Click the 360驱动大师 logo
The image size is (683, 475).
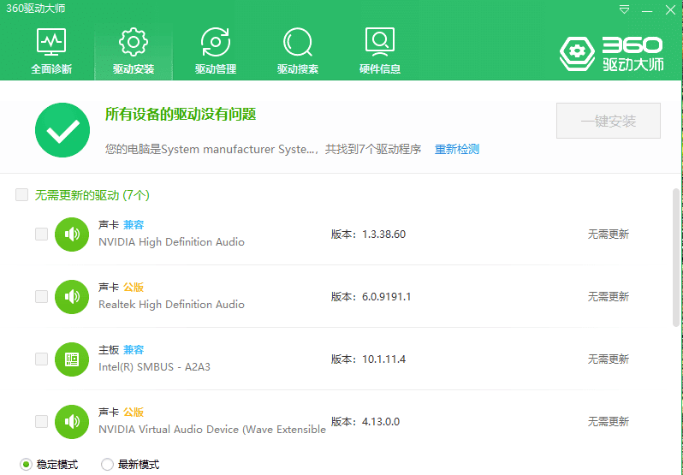[612, 54]
